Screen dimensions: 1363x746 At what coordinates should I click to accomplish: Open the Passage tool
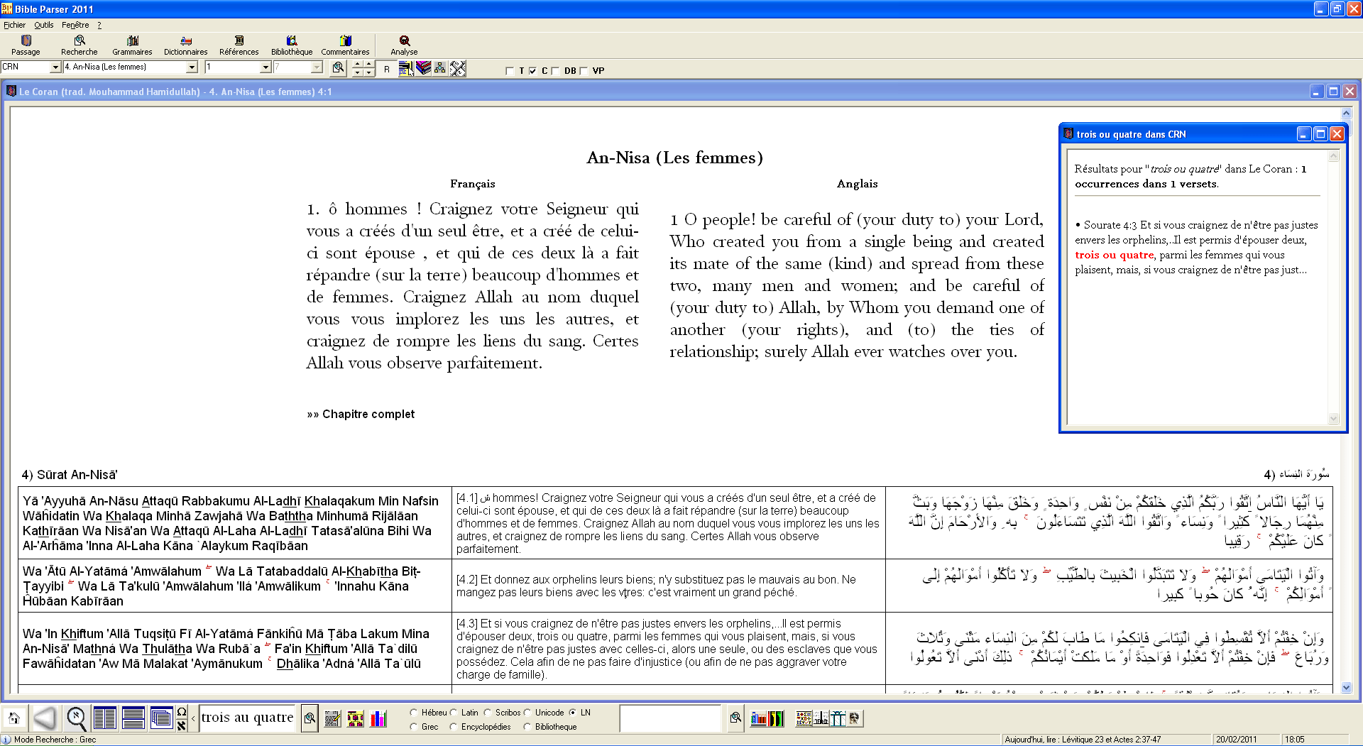26,44
